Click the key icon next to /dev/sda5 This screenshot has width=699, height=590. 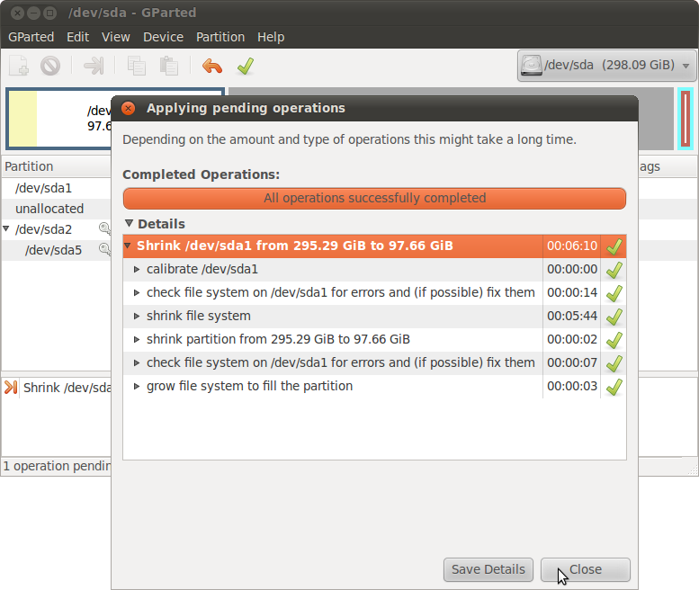tap(104, 249)
